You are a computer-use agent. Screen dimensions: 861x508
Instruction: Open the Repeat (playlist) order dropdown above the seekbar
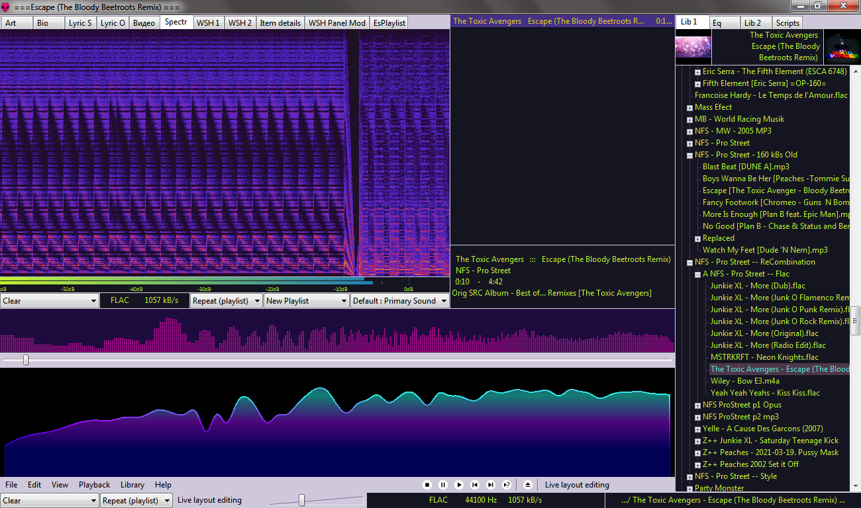click(x=228, y=301)
